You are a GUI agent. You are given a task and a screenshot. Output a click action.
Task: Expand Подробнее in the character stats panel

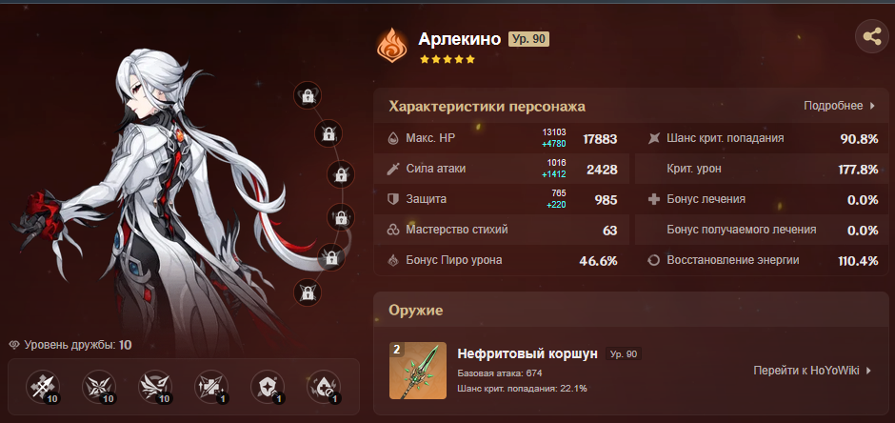click(x=839, y=106)
